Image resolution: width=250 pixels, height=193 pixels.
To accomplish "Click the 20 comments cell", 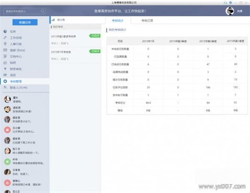I will [148, 87].
